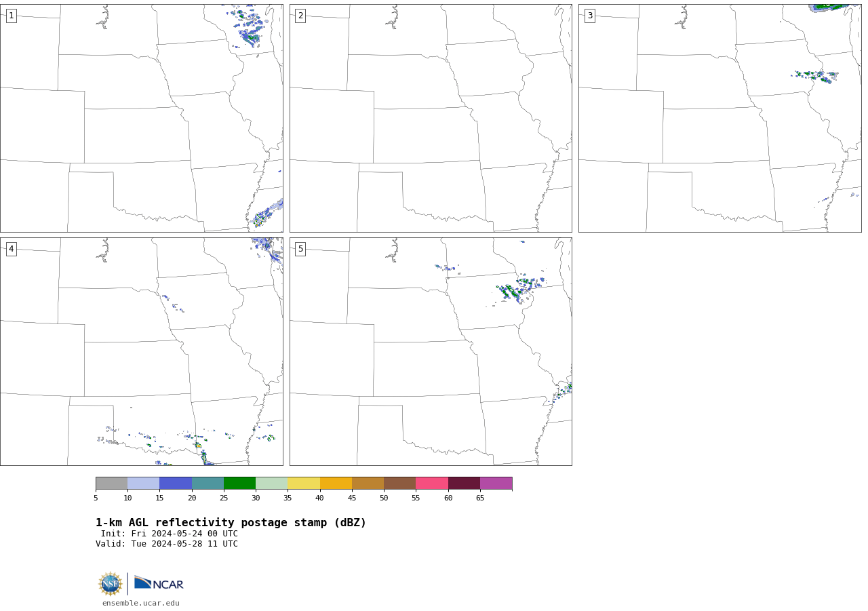Screen dimensions: 868x611
Task: Click the light blue 10-15 dBZ swatch
Action: pos(144,483)
